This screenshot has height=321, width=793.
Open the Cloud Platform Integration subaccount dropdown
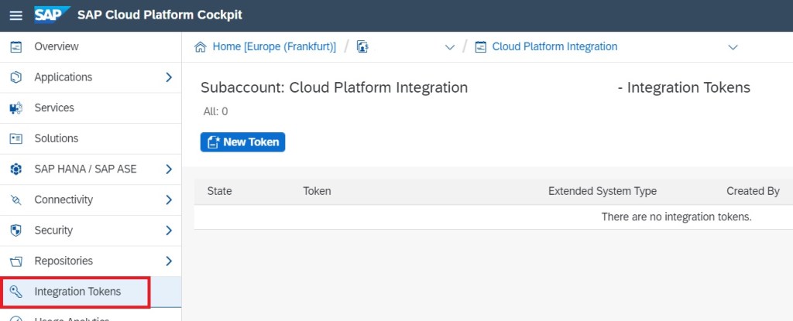733,47
